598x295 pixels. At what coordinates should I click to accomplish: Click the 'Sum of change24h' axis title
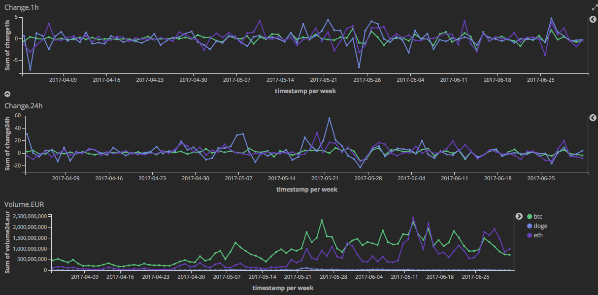(7, 144)
